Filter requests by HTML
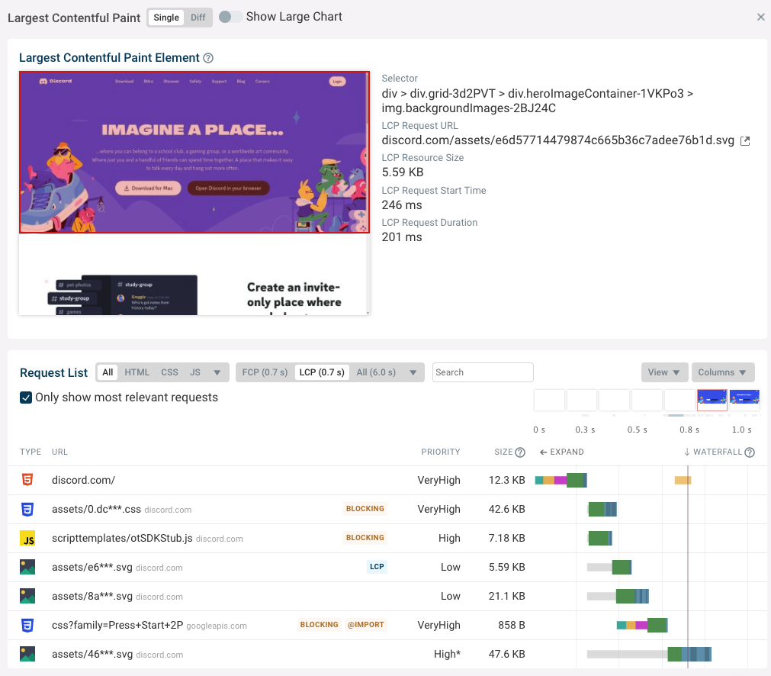This screenshot has width=771, height=676. tap(137, 372)
